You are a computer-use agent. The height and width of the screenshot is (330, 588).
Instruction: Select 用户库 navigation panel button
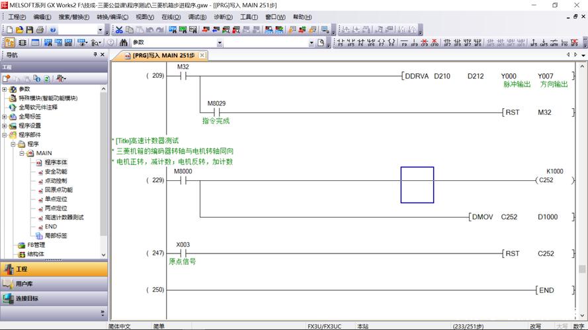pos(54,284)
